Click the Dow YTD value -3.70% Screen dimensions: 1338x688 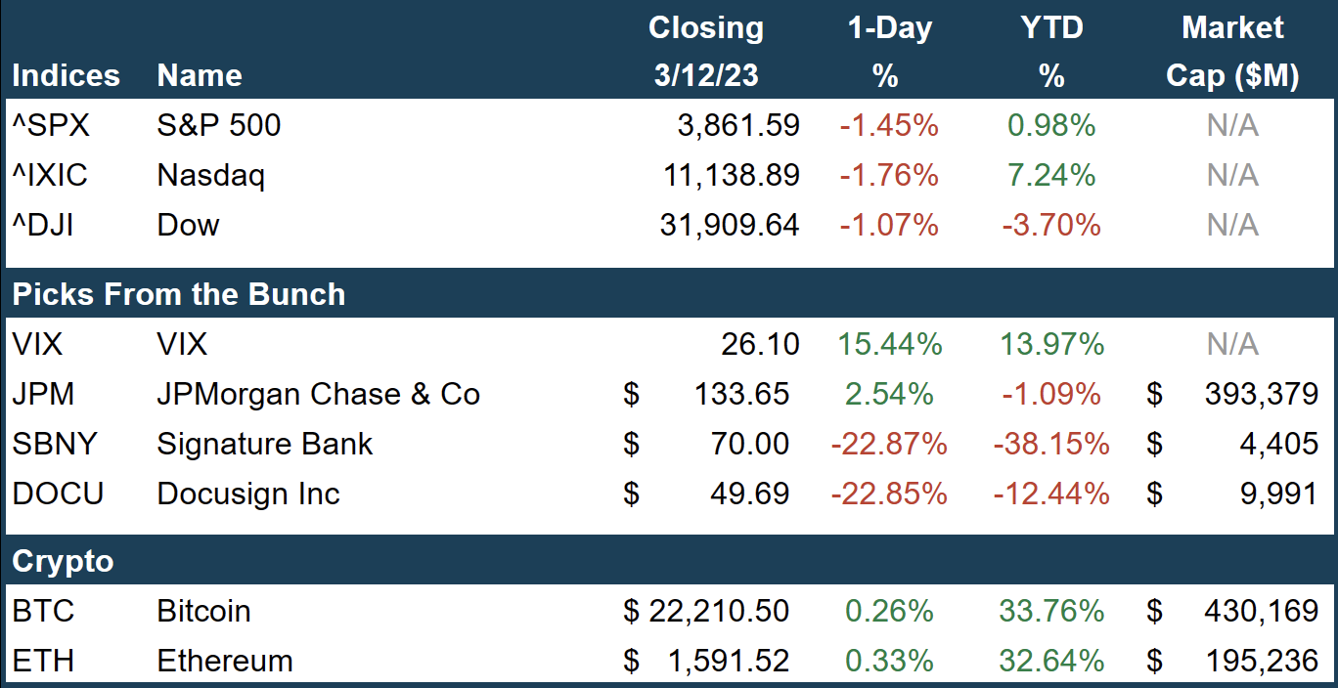(x=1051, y=225)
